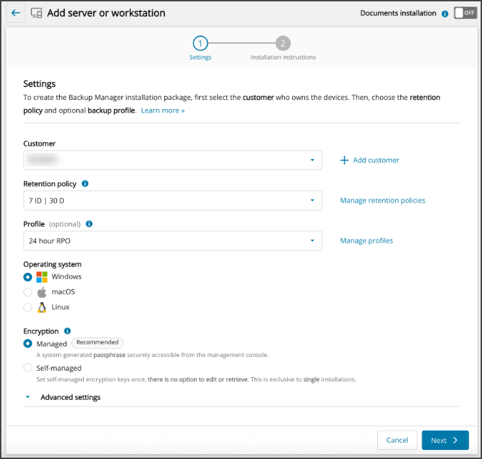Click the Next button

coord(445,440)
